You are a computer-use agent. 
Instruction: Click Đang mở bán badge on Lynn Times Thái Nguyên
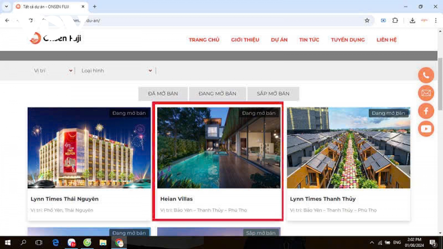tap(129, 113)
